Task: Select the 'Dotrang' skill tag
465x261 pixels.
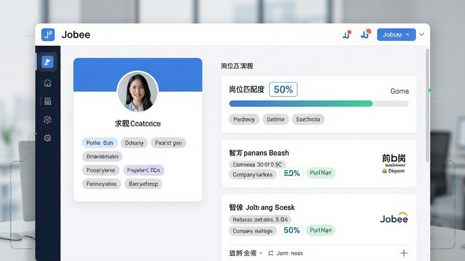Action: coord(134,143)
